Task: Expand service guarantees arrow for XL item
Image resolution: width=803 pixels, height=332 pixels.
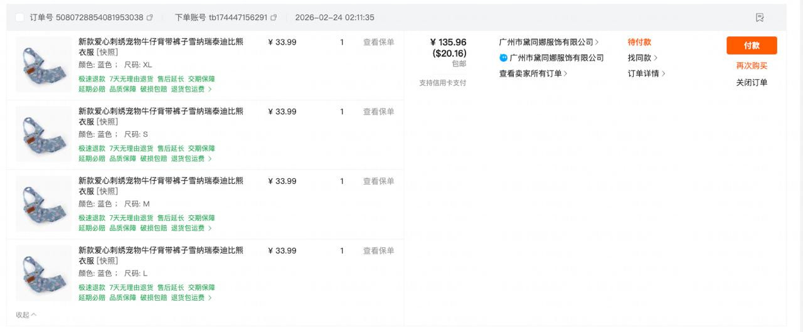Action: coord(210,89)
